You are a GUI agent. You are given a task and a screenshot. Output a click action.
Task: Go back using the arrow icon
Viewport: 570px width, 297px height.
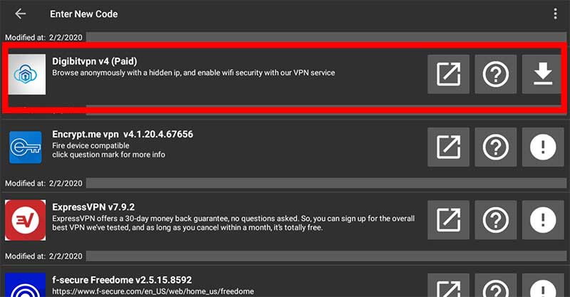21,14
